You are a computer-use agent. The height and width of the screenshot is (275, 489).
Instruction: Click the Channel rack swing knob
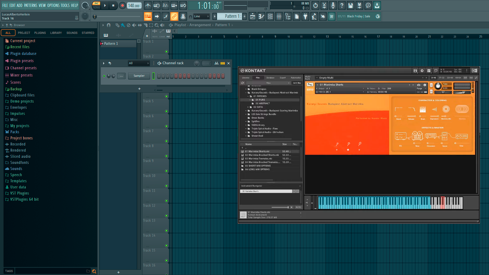coord(197,63)
